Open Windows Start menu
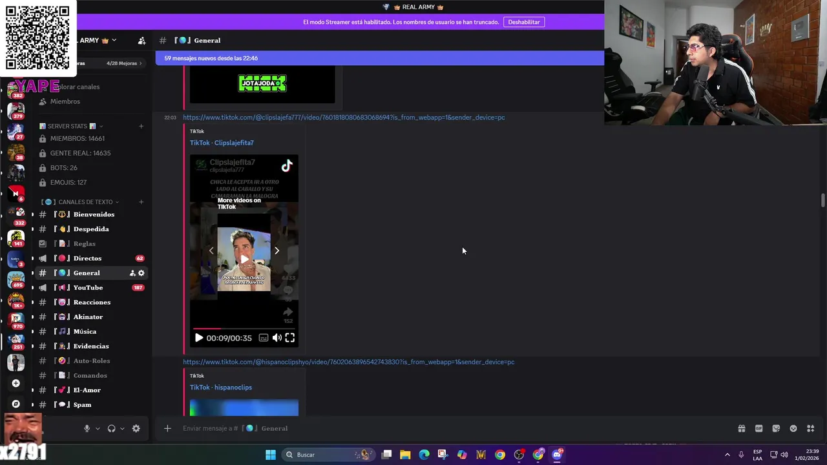827x465 pixels. tap(271, 455)
